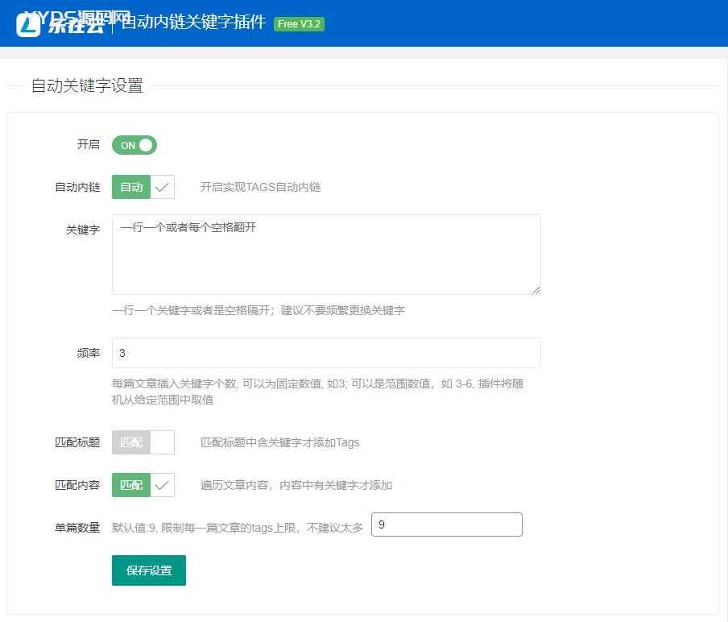Click the checkmark icon beside 匹配内容
Screen dimensions: 728x622
[163, 485]
